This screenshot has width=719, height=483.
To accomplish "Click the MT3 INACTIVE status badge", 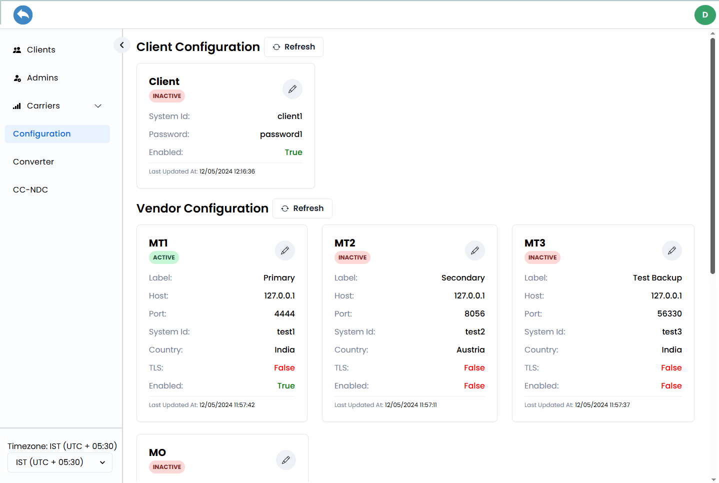I will click(x=542, y=257).
